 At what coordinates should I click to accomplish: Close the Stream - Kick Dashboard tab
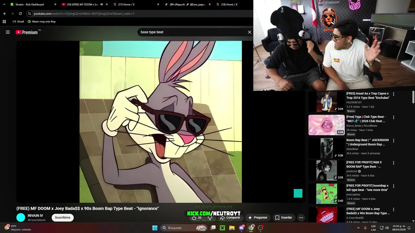click(x=55, y=5)
